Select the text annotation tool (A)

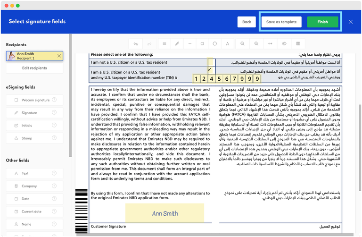coord(227,43)
